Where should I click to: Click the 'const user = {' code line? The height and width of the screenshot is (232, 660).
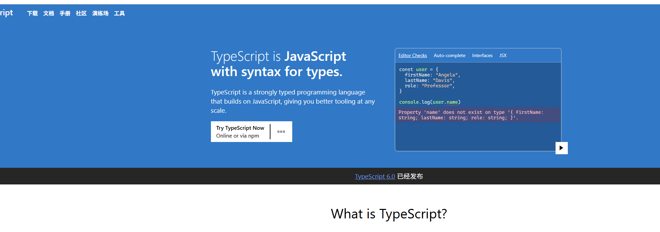click(x=419, y=69)
